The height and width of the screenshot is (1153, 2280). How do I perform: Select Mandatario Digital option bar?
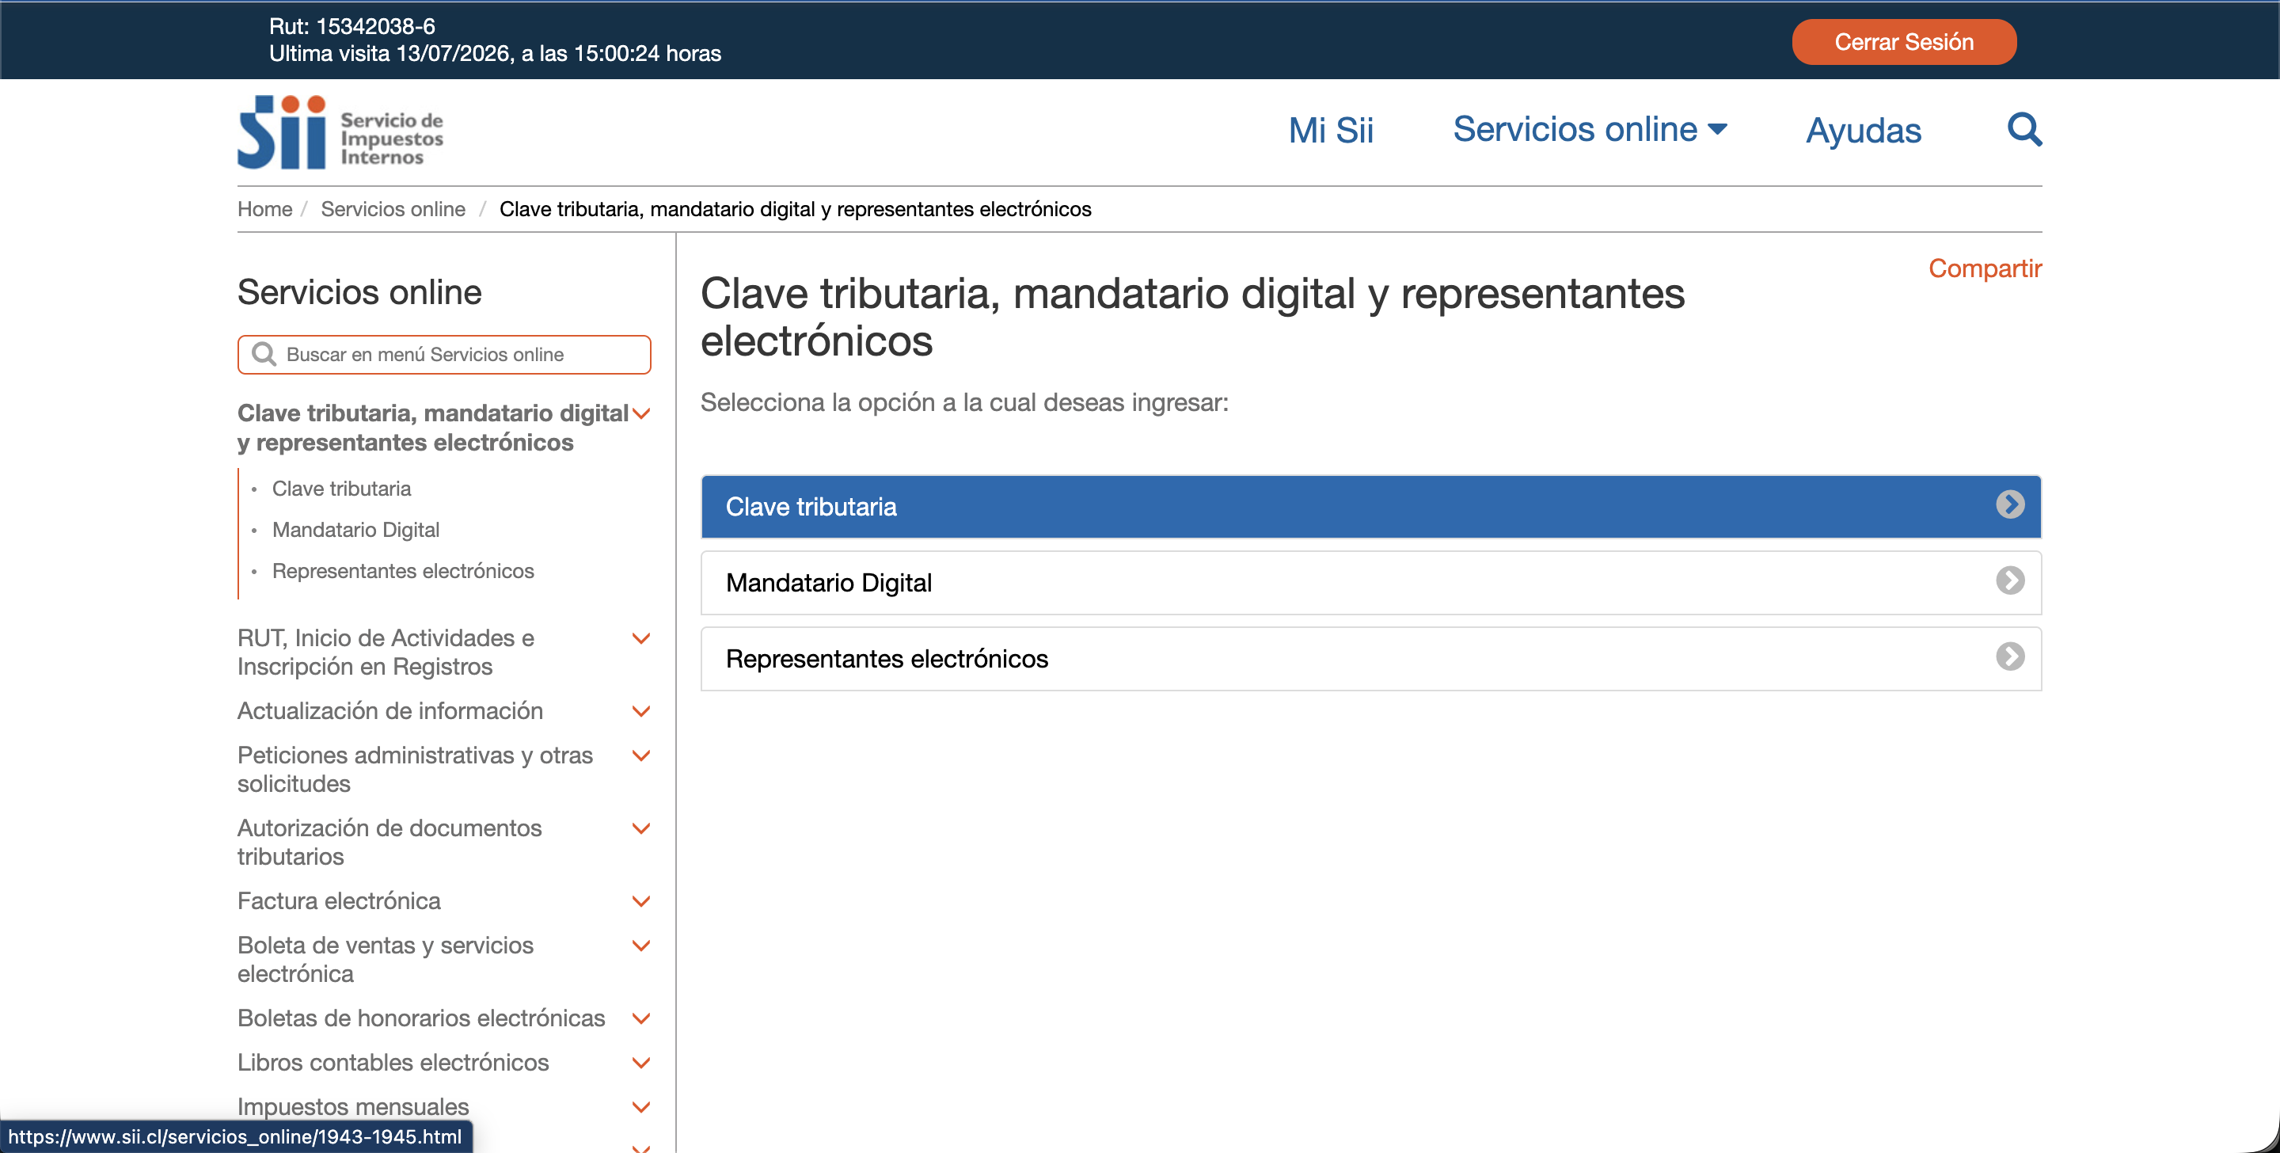pos(1371,583)
